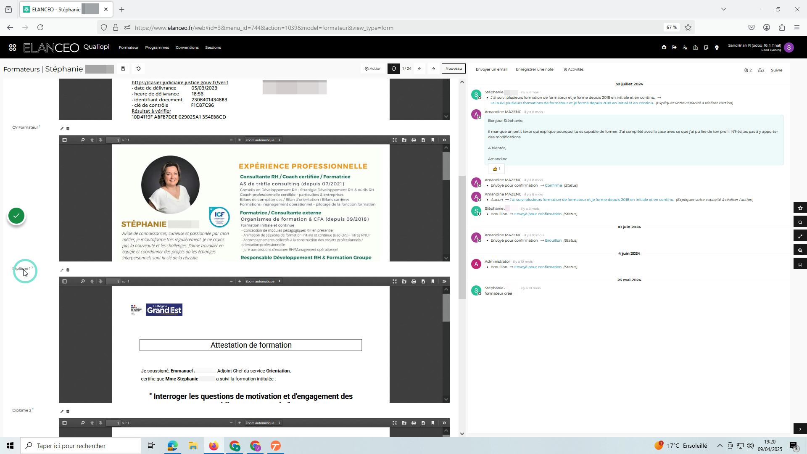Open the Action dropdown menu
Viewport: 807px width, 454px height.
pos(373,69)
